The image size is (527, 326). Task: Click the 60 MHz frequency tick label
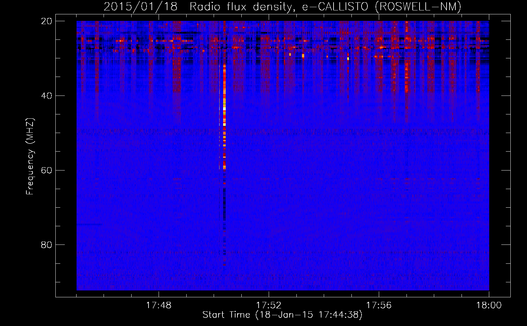[x=47, y=170]
